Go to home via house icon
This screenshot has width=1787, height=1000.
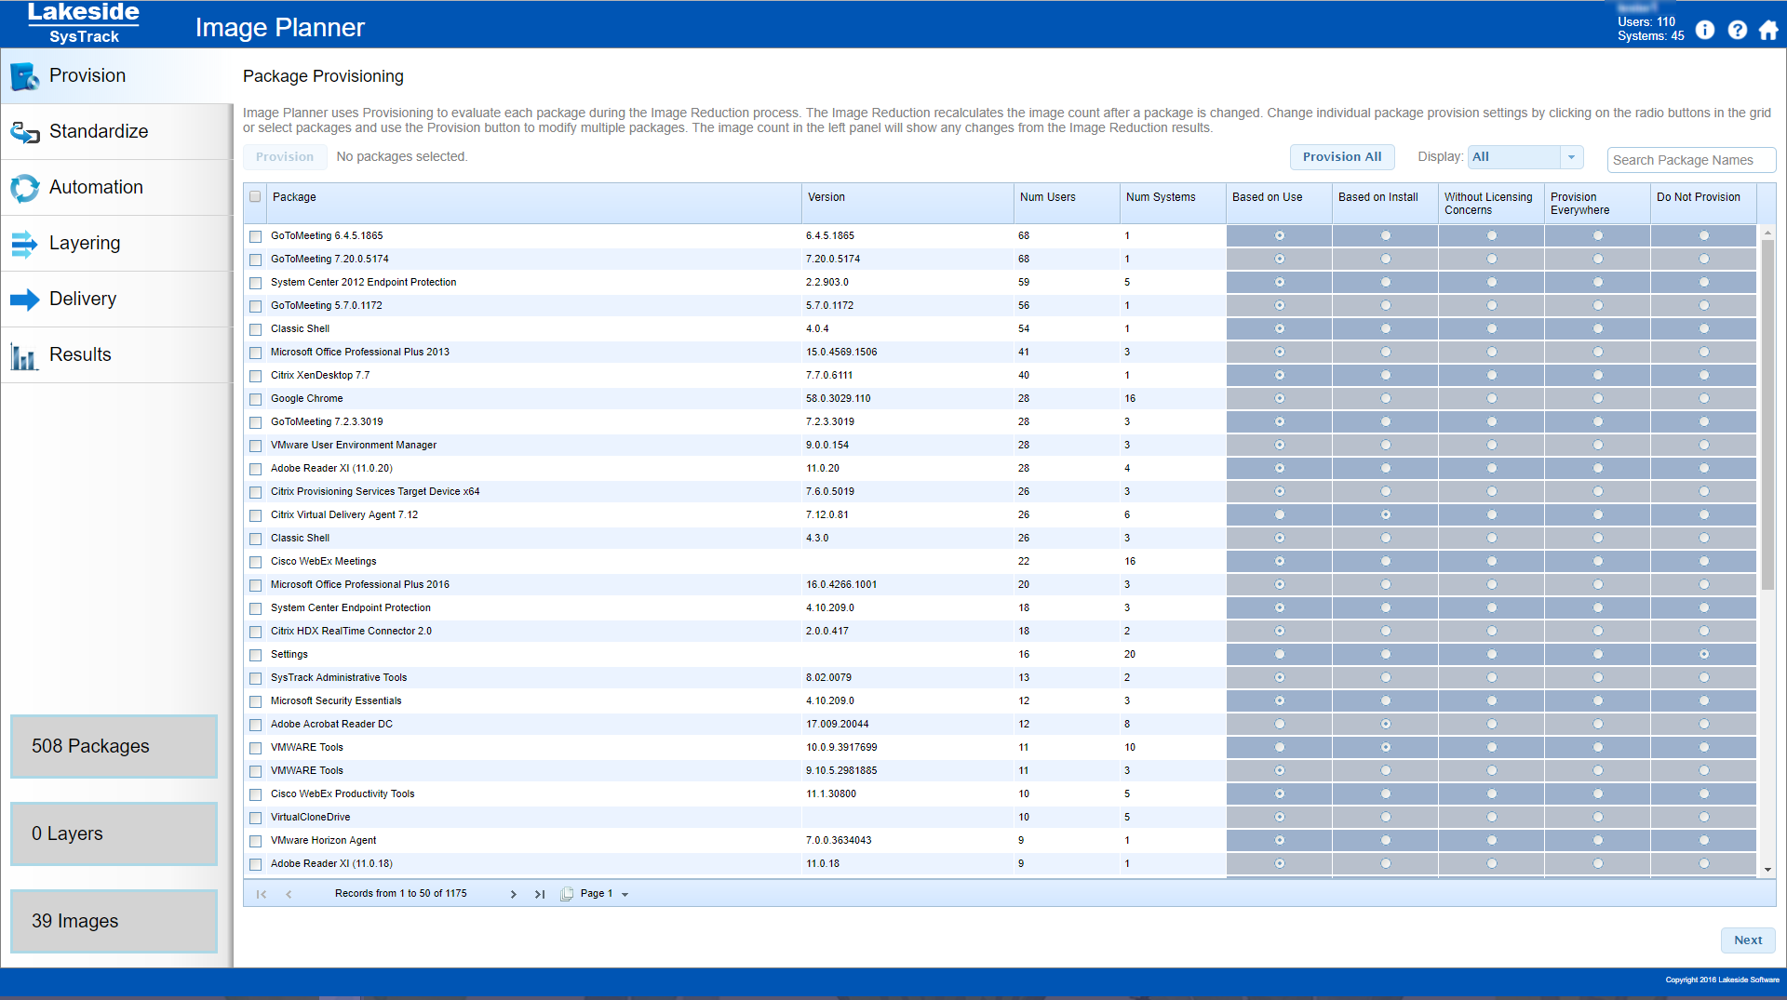(x=1768, y=30)
